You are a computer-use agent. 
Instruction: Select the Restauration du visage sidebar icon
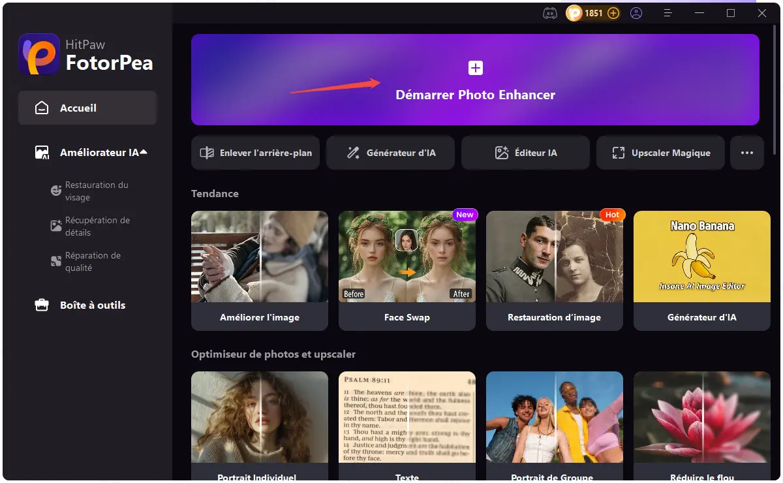pyautogui.click(x=55, y=190)
